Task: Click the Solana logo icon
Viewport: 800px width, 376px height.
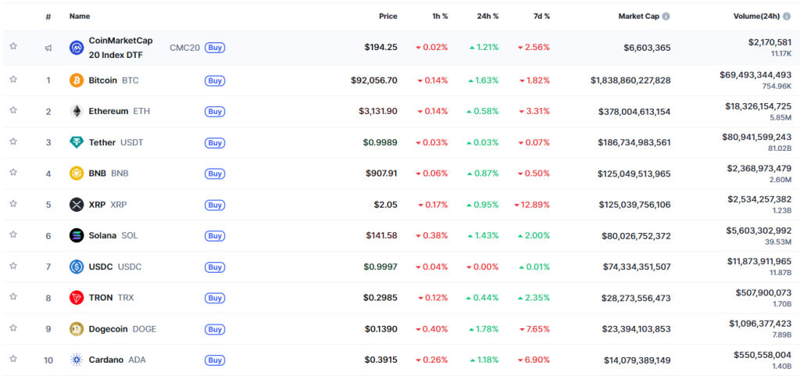Action: (77, 236)
